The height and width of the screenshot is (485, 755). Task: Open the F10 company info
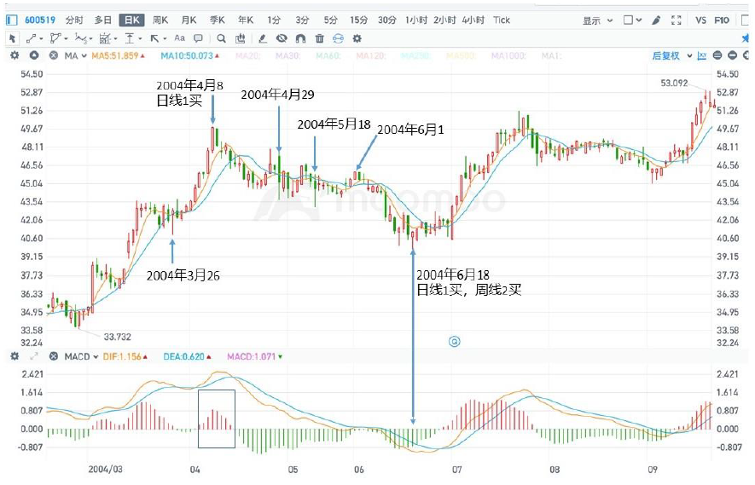click(722, 20)
